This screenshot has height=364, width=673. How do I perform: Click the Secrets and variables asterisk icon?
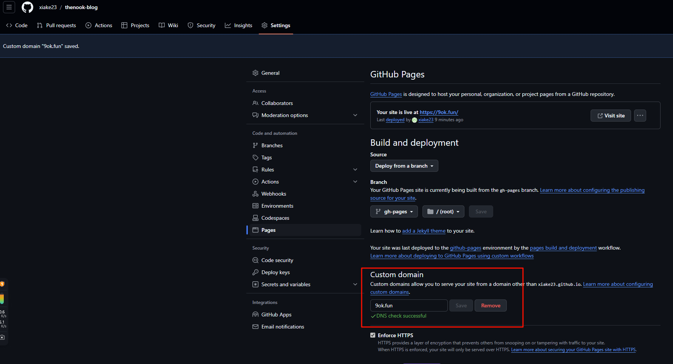coord(255,284)
